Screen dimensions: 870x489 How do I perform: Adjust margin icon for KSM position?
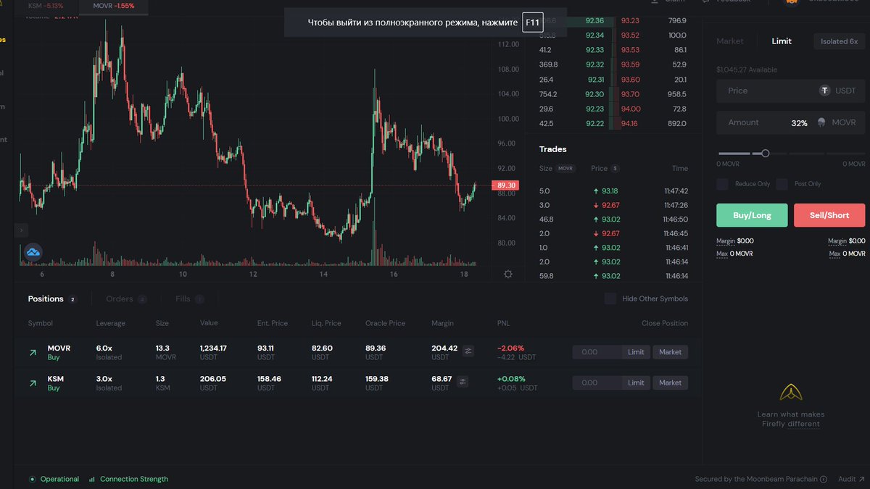tap(463, 382)
